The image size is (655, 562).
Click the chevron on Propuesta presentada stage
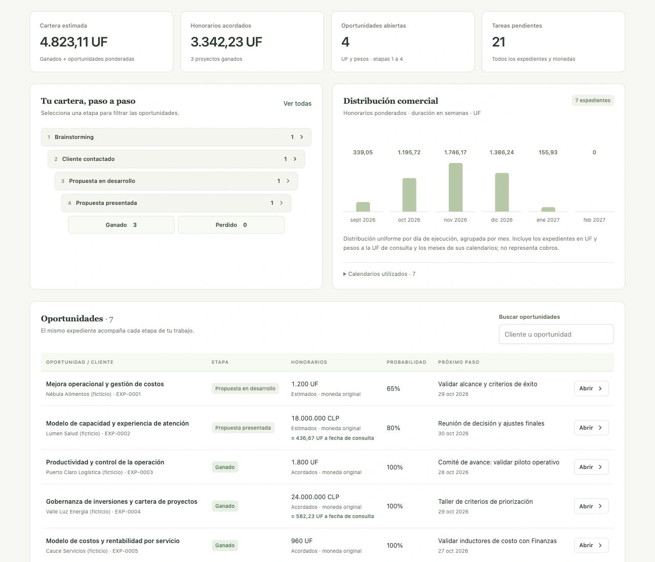[x=281, y=203]
